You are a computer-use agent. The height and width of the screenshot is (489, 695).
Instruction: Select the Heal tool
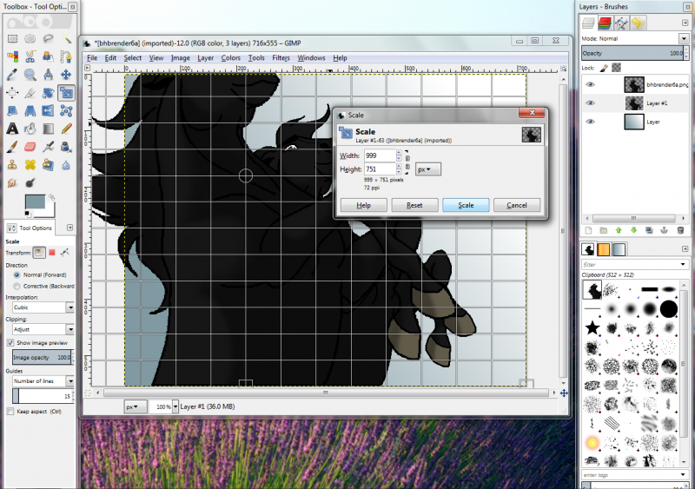pyautogui.click(x=30, y=165)
